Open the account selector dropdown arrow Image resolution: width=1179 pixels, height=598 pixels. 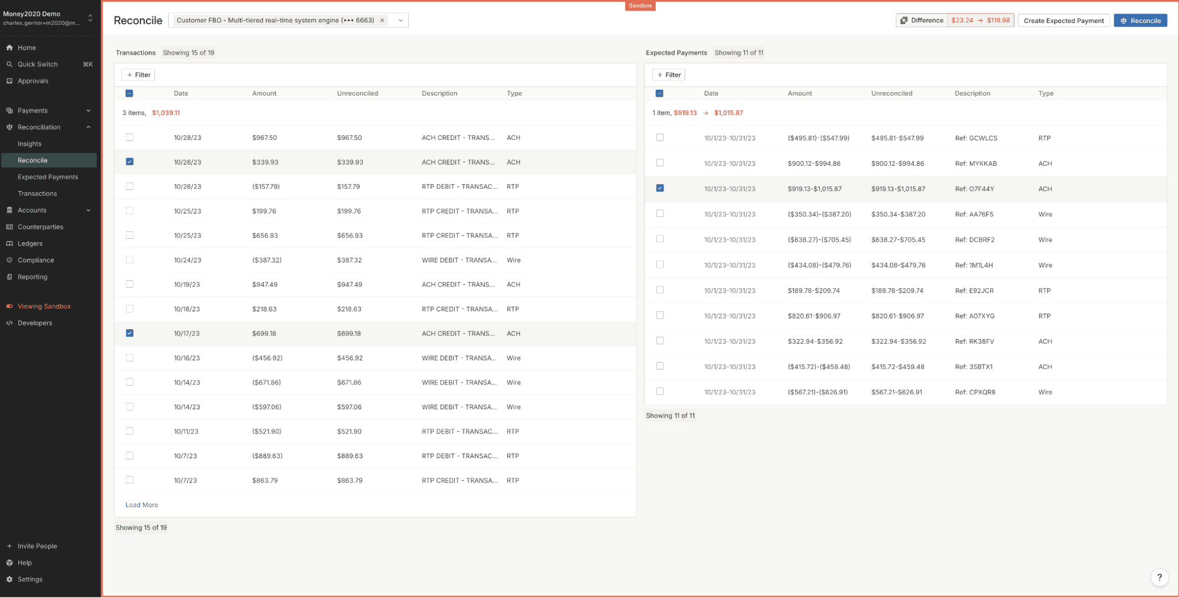400,21
